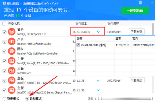Viewport: 155px width, 102px height.
Task: Click the 11/30/2019 date in 显卡 row
Action: click(114, 32)
